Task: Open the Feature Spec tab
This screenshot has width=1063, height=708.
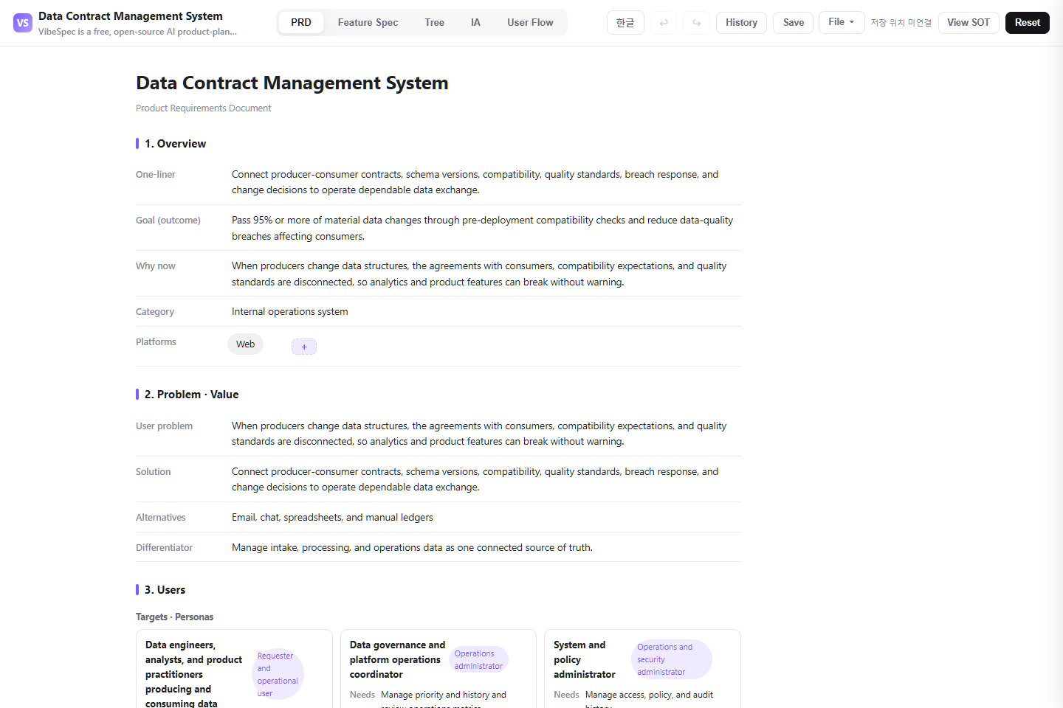Action: [x=368, y=23]
